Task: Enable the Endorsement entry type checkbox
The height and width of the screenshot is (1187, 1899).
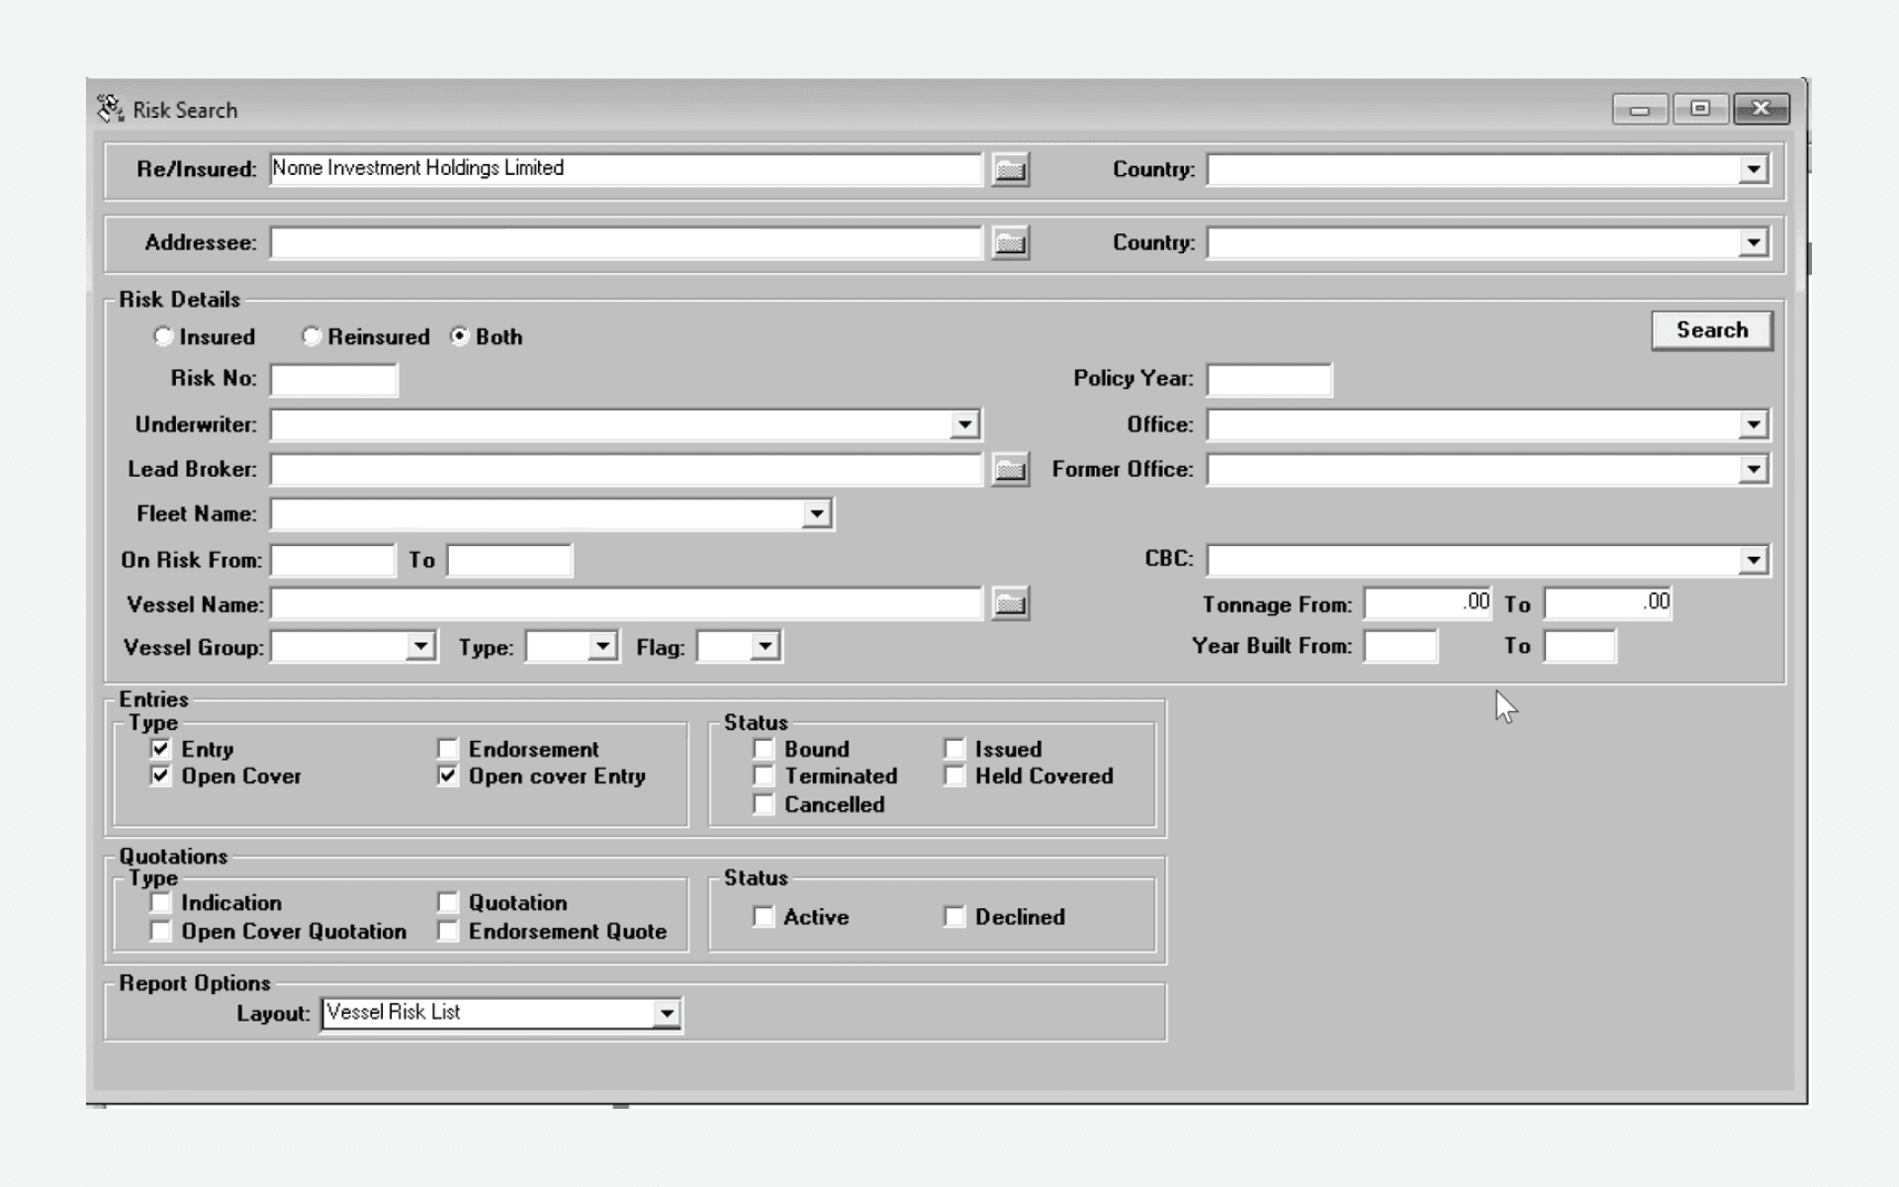Action: pos(448,749)
